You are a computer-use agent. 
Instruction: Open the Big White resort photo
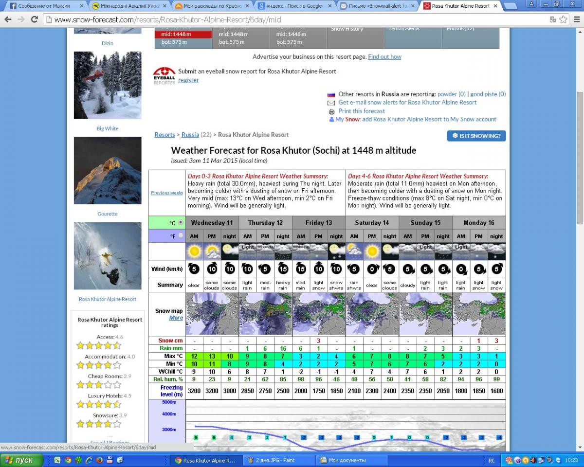point(108,86)
